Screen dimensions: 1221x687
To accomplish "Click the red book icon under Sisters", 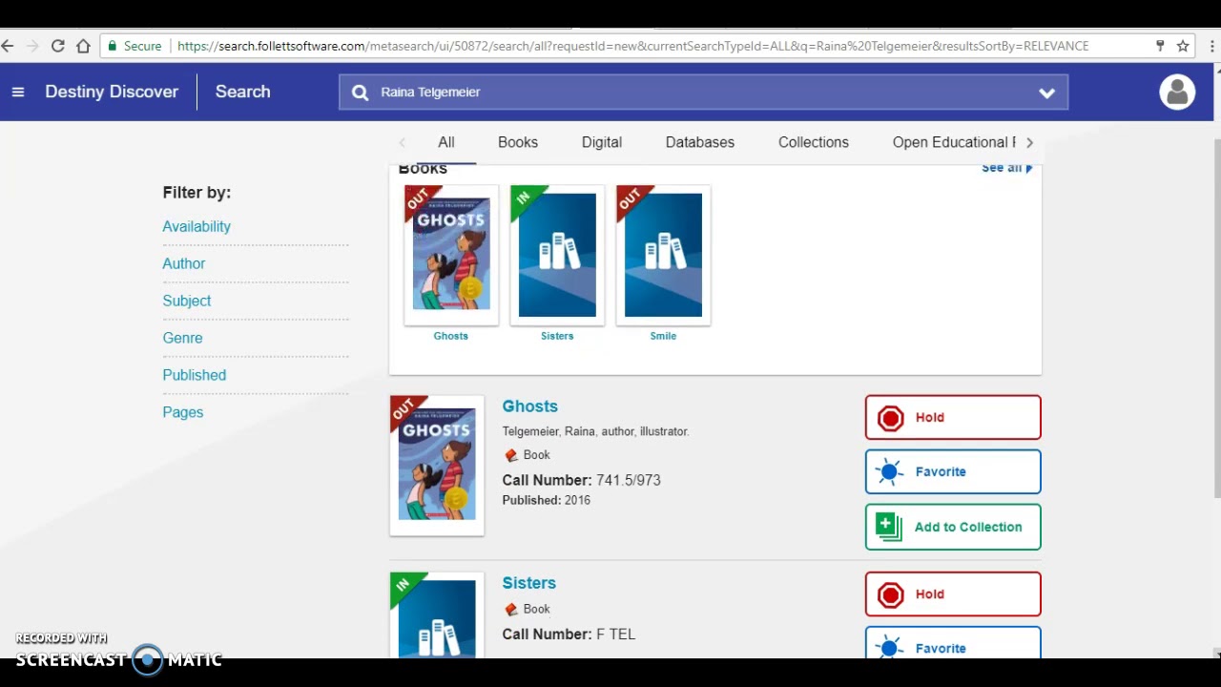I will coord(511,609).
